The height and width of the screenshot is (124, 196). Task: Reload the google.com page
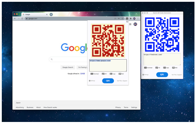22,18
